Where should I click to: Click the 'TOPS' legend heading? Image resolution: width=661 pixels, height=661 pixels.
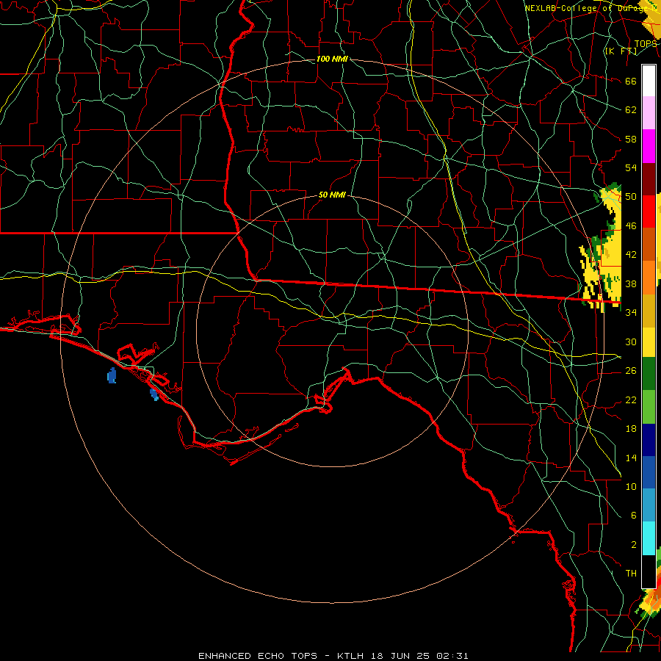(646, 44)
